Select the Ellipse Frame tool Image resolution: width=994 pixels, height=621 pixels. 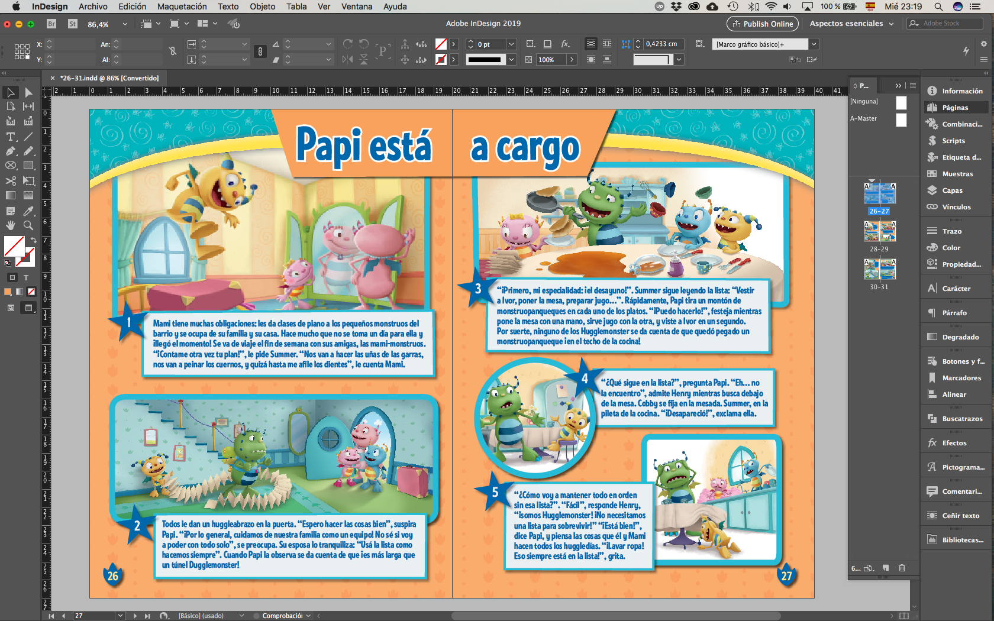tap(11, 166)
